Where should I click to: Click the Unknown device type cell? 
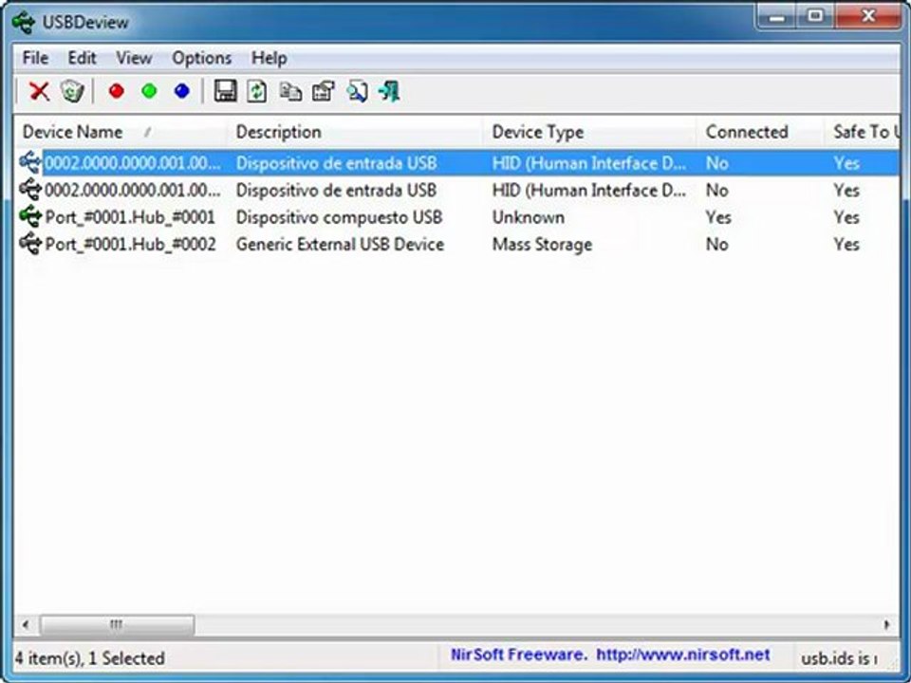pyautogui.click(x=529, y=217)
